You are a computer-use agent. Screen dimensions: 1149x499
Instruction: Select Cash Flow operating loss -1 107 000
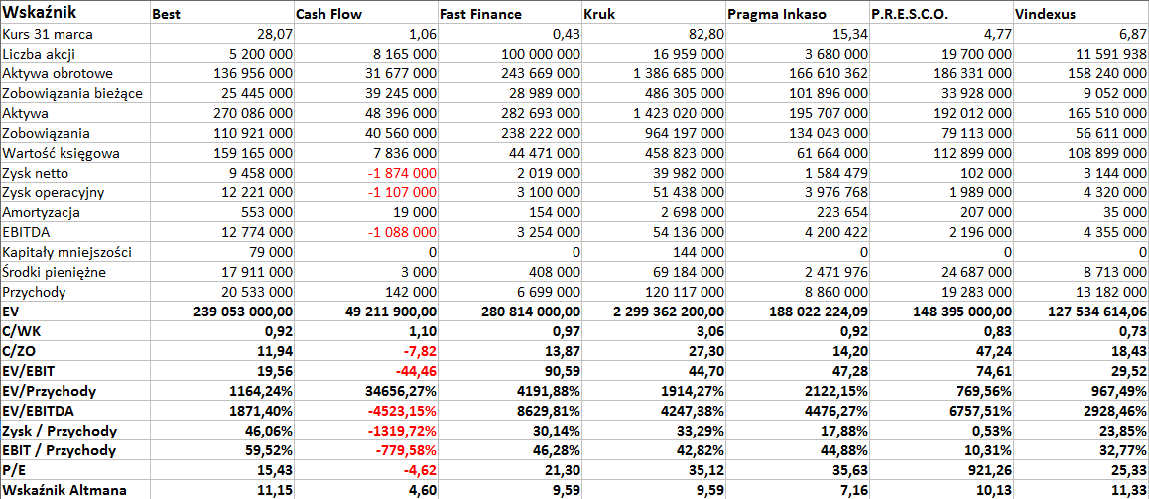click(x=365, y=192)
